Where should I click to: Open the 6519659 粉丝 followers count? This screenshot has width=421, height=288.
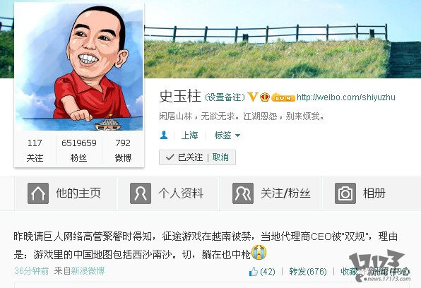coord(79,150)
